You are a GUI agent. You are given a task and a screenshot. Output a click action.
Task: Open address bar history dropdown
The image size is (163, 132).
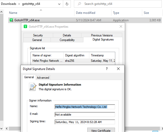59,4
